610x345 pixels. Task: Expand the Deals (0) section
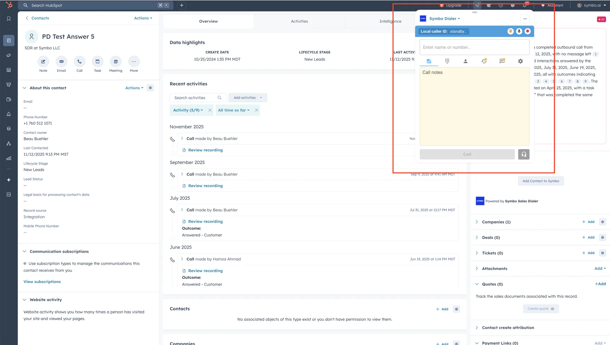click(x=477, y=237)
